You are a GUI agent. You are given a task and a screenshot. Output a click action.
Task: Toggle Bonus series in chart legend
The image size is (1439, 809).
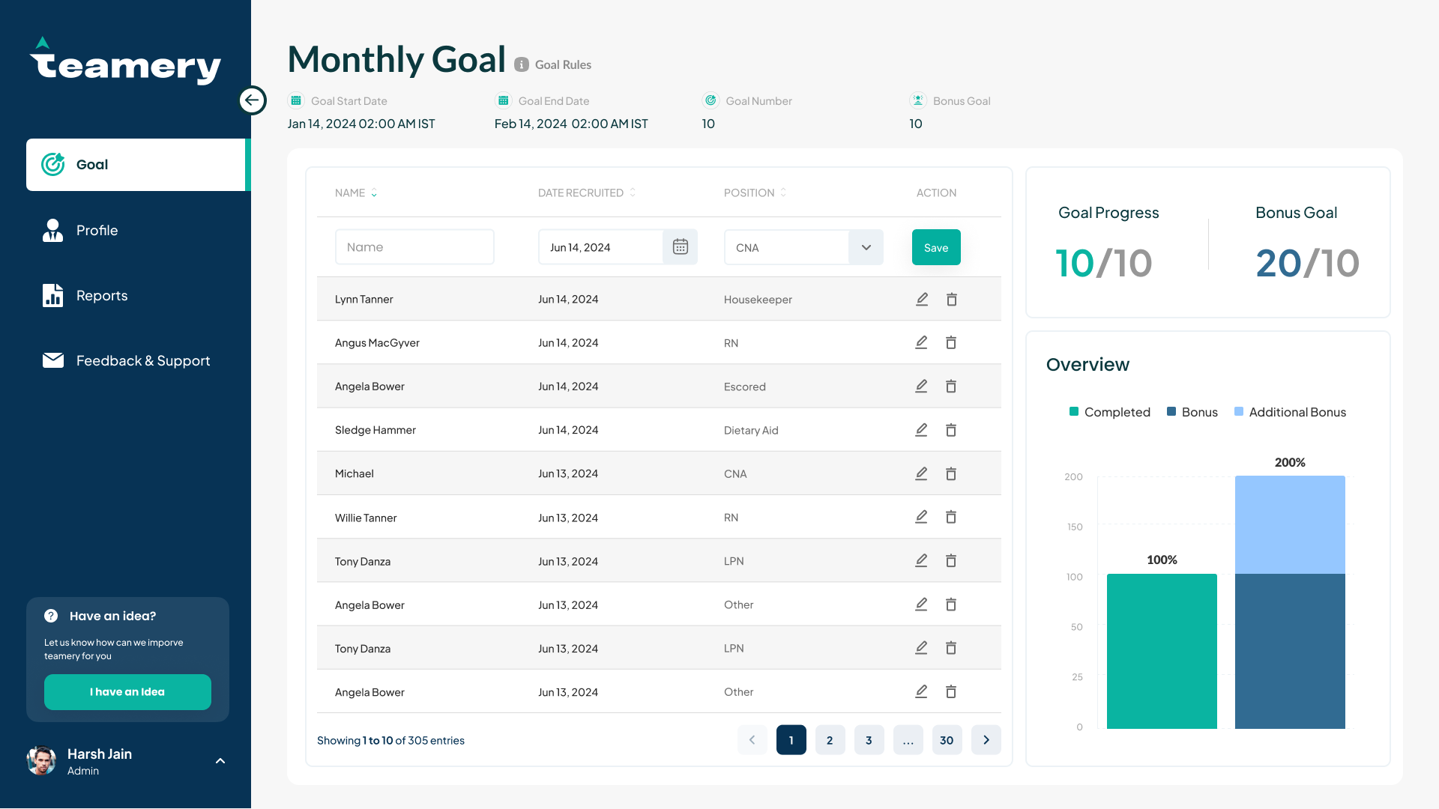pyautogui.click(x=1192, y=412)
